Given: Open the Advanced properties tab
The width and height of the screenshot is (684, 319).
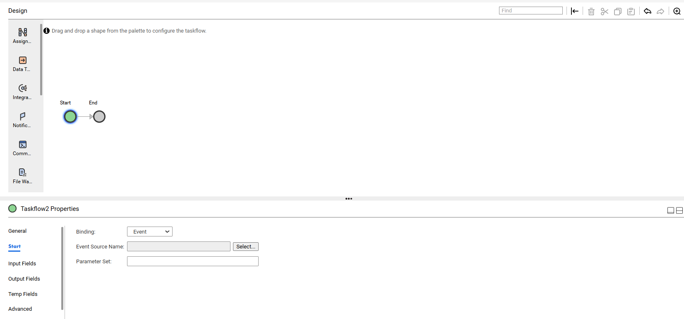Looking at the screenshot, I should pyautogui.click(x=20, y=309).
